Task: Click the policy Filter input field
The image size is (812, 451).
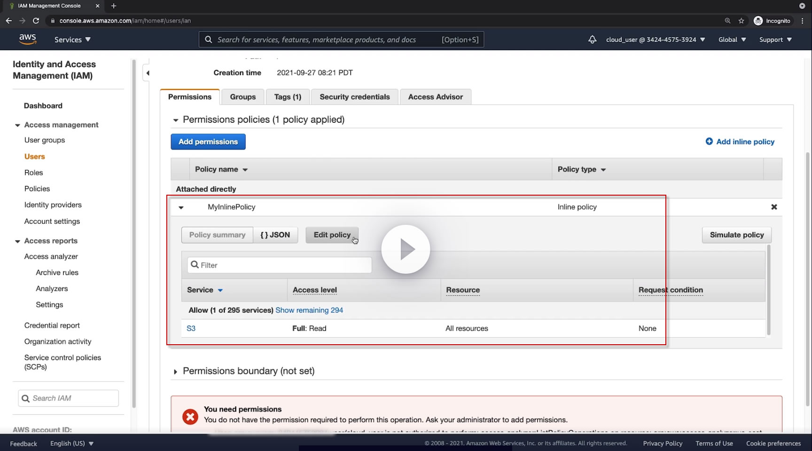Action: [x=280, y=265]
